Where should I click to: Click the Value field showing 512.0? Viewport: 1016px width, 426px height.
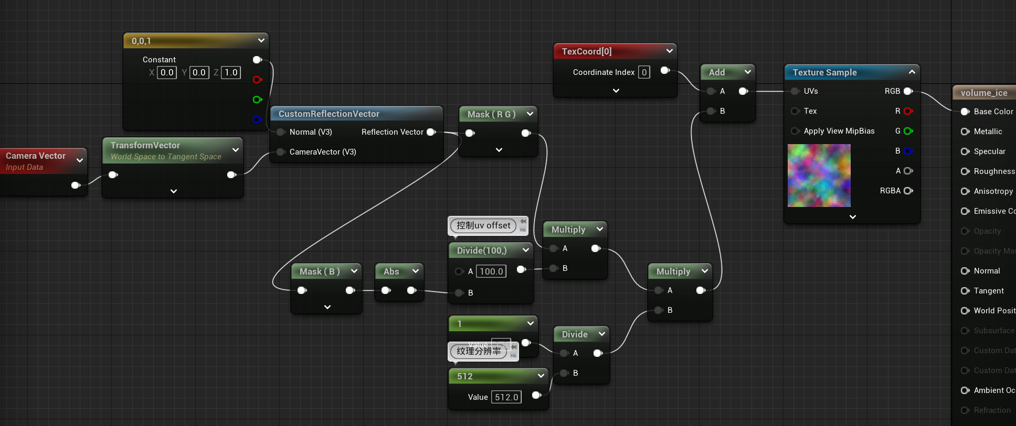[x=506, y=397]
